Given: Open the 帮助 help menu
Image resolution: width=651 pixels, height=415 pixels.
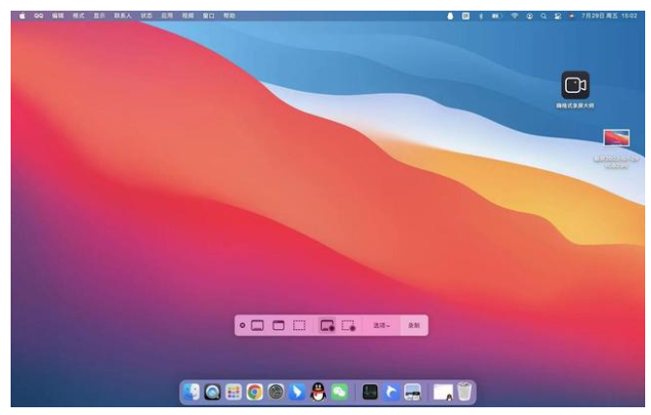Looking at the screenshot, I should [x=229, y=16].
